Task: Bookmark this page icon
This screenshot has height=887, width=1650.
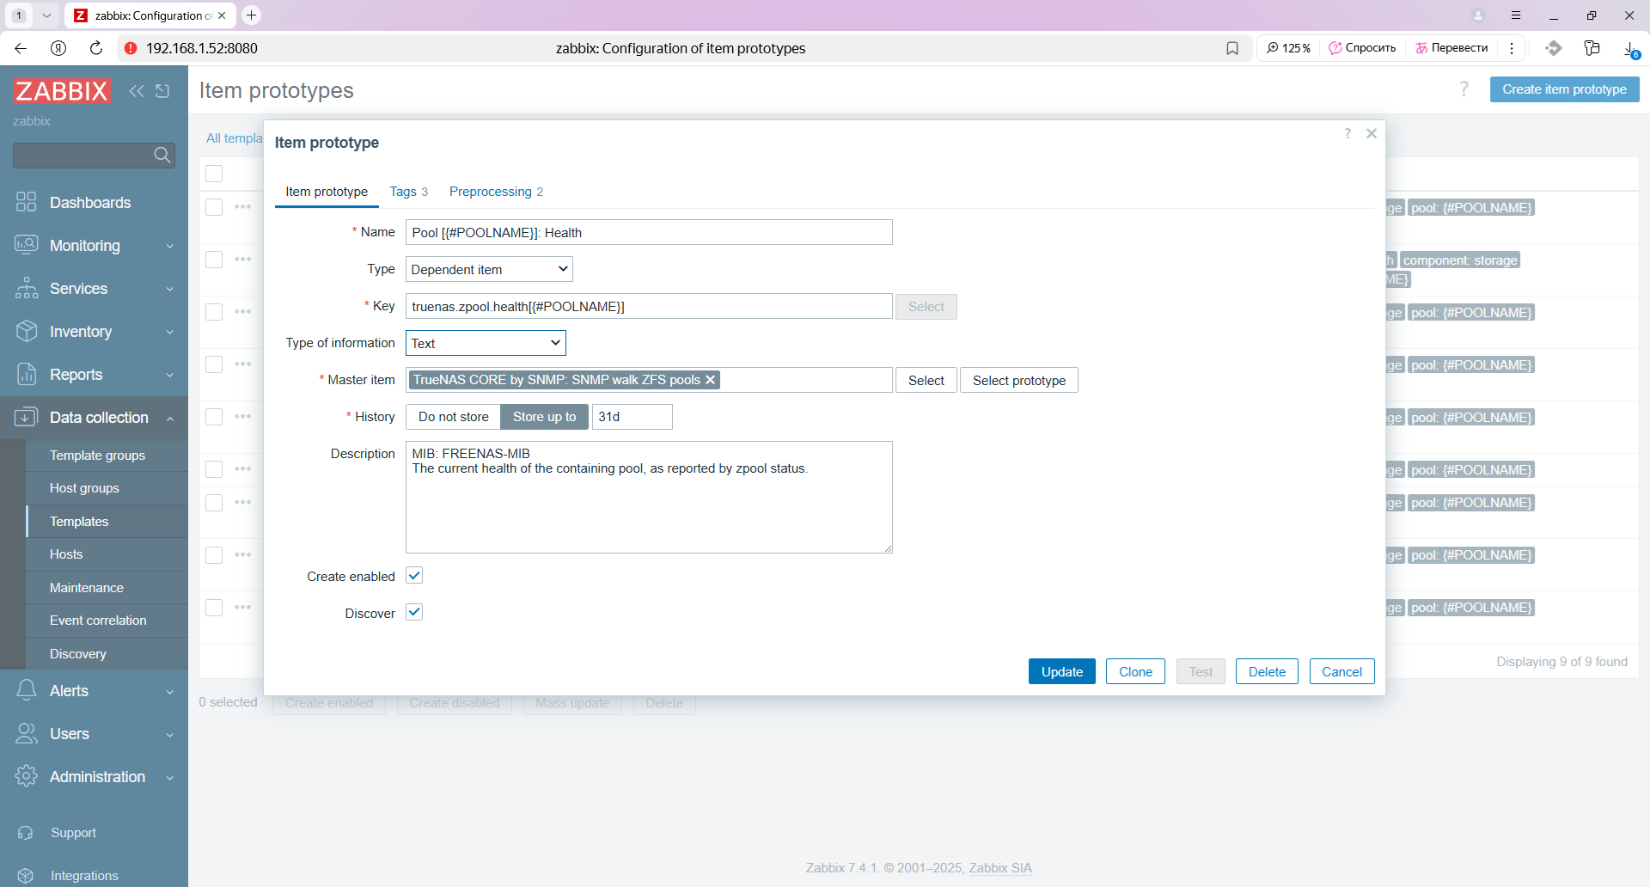Action: 1232,48
